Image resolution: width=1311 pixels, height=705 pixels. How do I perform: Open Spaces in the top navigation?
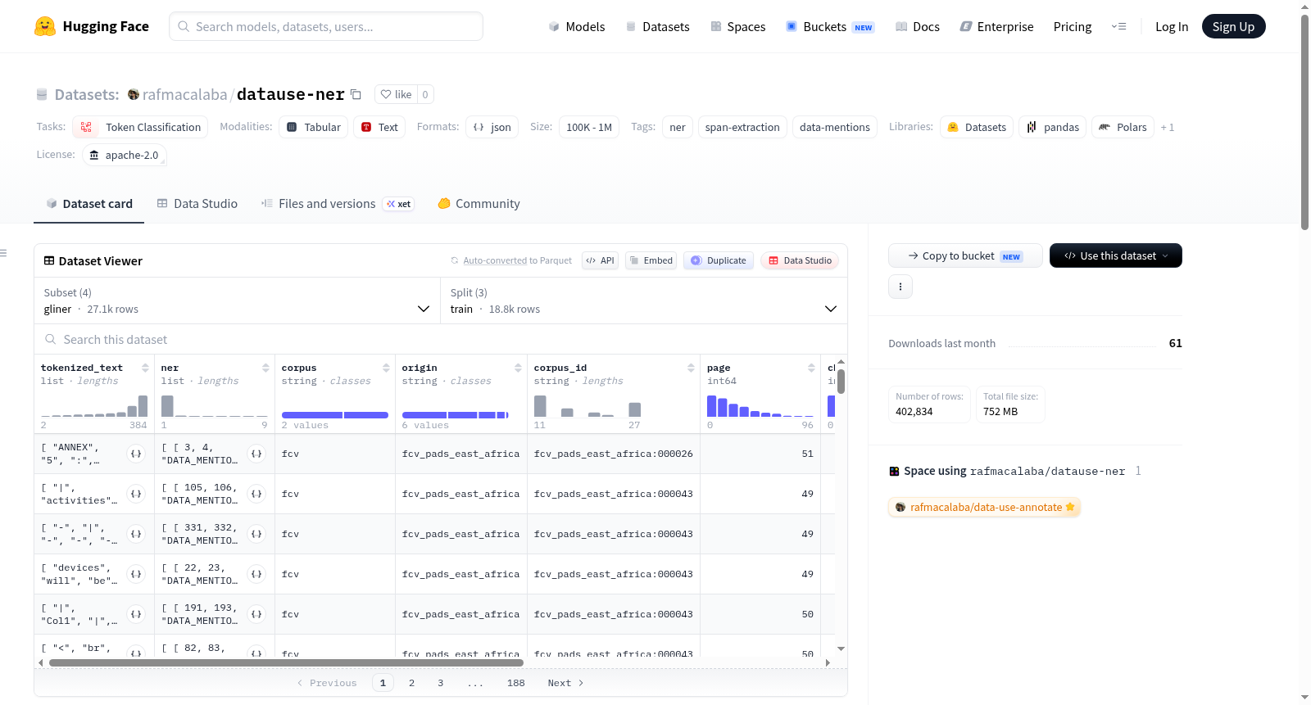tap(738, 26)
